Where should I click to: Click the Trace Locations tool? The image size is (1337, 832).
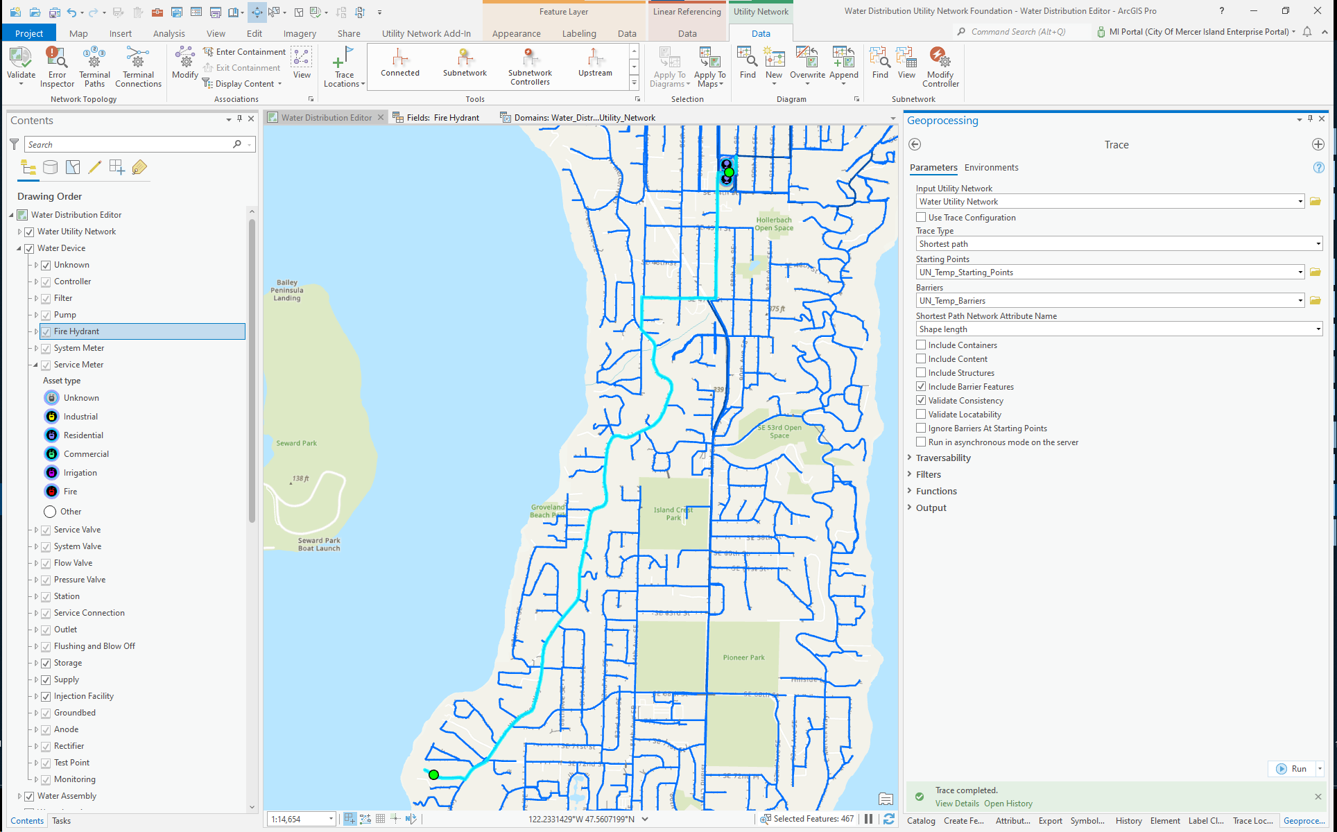(343, 66)
